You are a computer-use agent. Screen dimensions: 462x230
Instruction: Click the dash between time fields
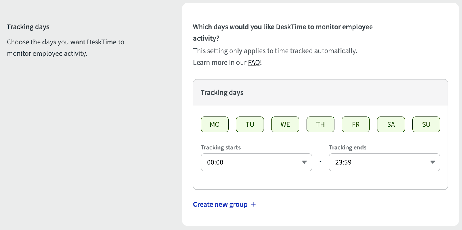(x=320, y=162)
